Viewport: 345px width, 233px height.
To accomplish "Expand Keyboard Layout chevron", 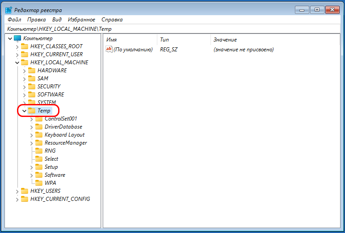I will [x=31, y=135].
